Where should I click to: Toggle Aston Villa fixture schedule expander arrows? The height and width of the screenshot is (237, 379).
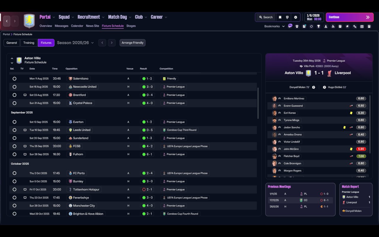pos(12,61)
